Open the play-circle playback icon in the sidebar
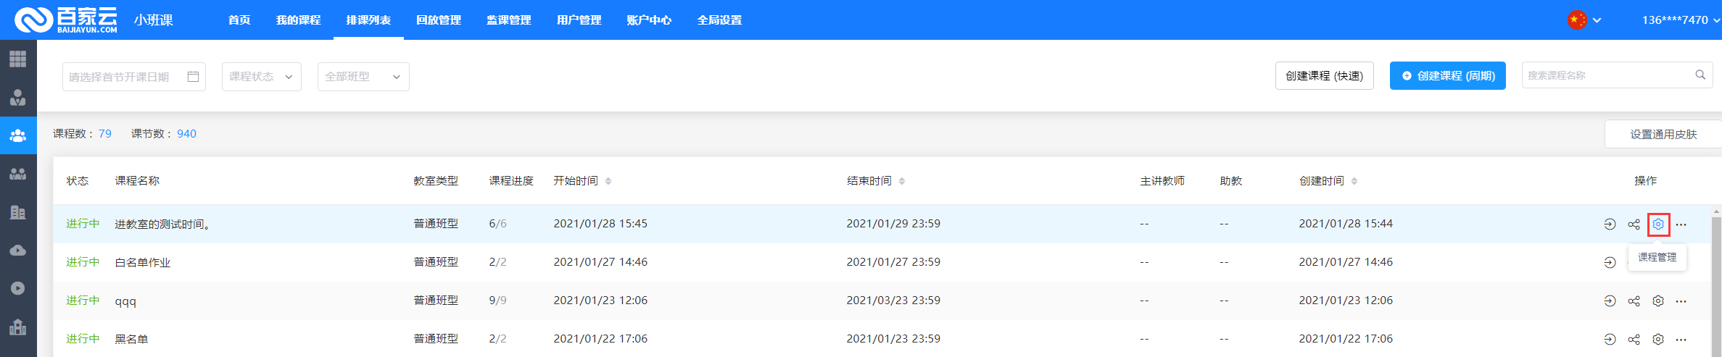Viewport: 1722px width, 357px height. click(18, 288)
